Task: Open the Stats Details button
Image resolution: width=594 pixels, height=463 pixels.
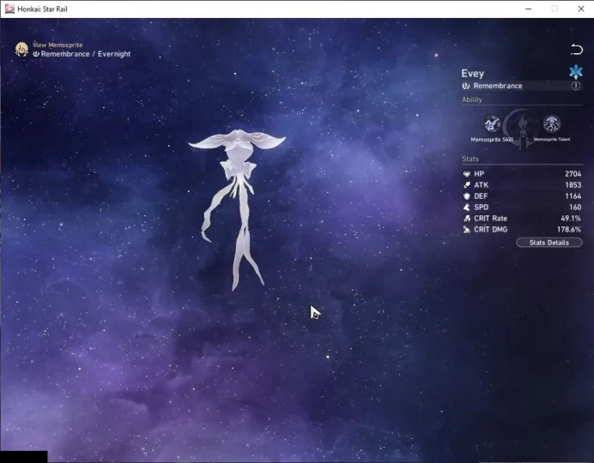Action: [x=549, y=243]
